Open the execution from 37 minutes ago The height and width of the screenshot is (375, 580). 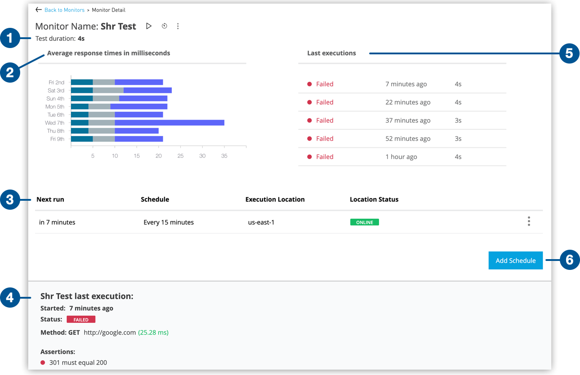tap(324, 120)
